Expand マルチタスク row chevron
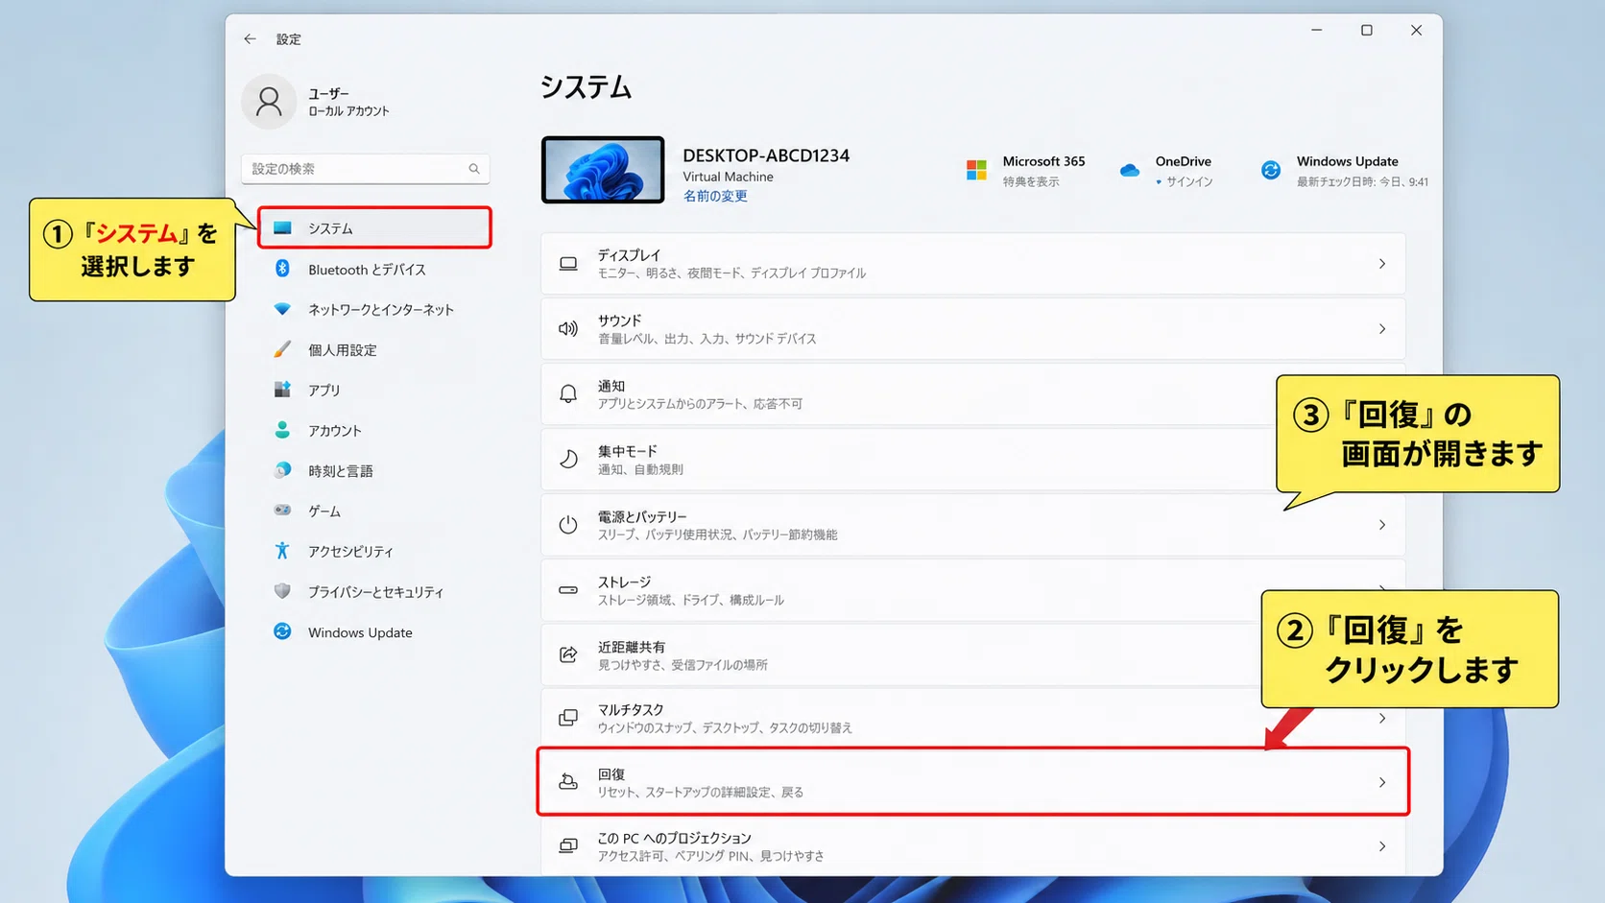Image resolution: width=1605 pixels, height=903 pixels. 1382,719
